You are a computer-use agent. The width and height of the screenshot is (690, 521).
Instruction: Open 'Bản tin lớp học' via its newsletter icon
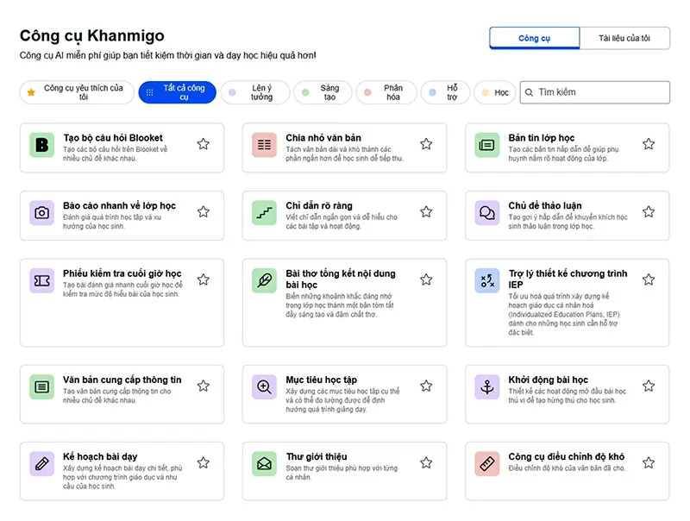tap(486, 144)
